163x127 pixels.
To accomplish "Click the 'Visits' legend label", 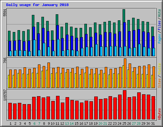I will click(159, 69).
